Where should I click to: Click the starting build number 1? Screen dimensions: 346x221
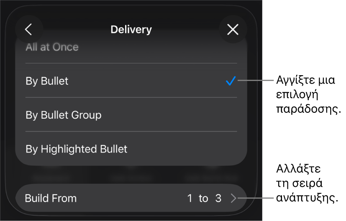click(x=190, y=198)
